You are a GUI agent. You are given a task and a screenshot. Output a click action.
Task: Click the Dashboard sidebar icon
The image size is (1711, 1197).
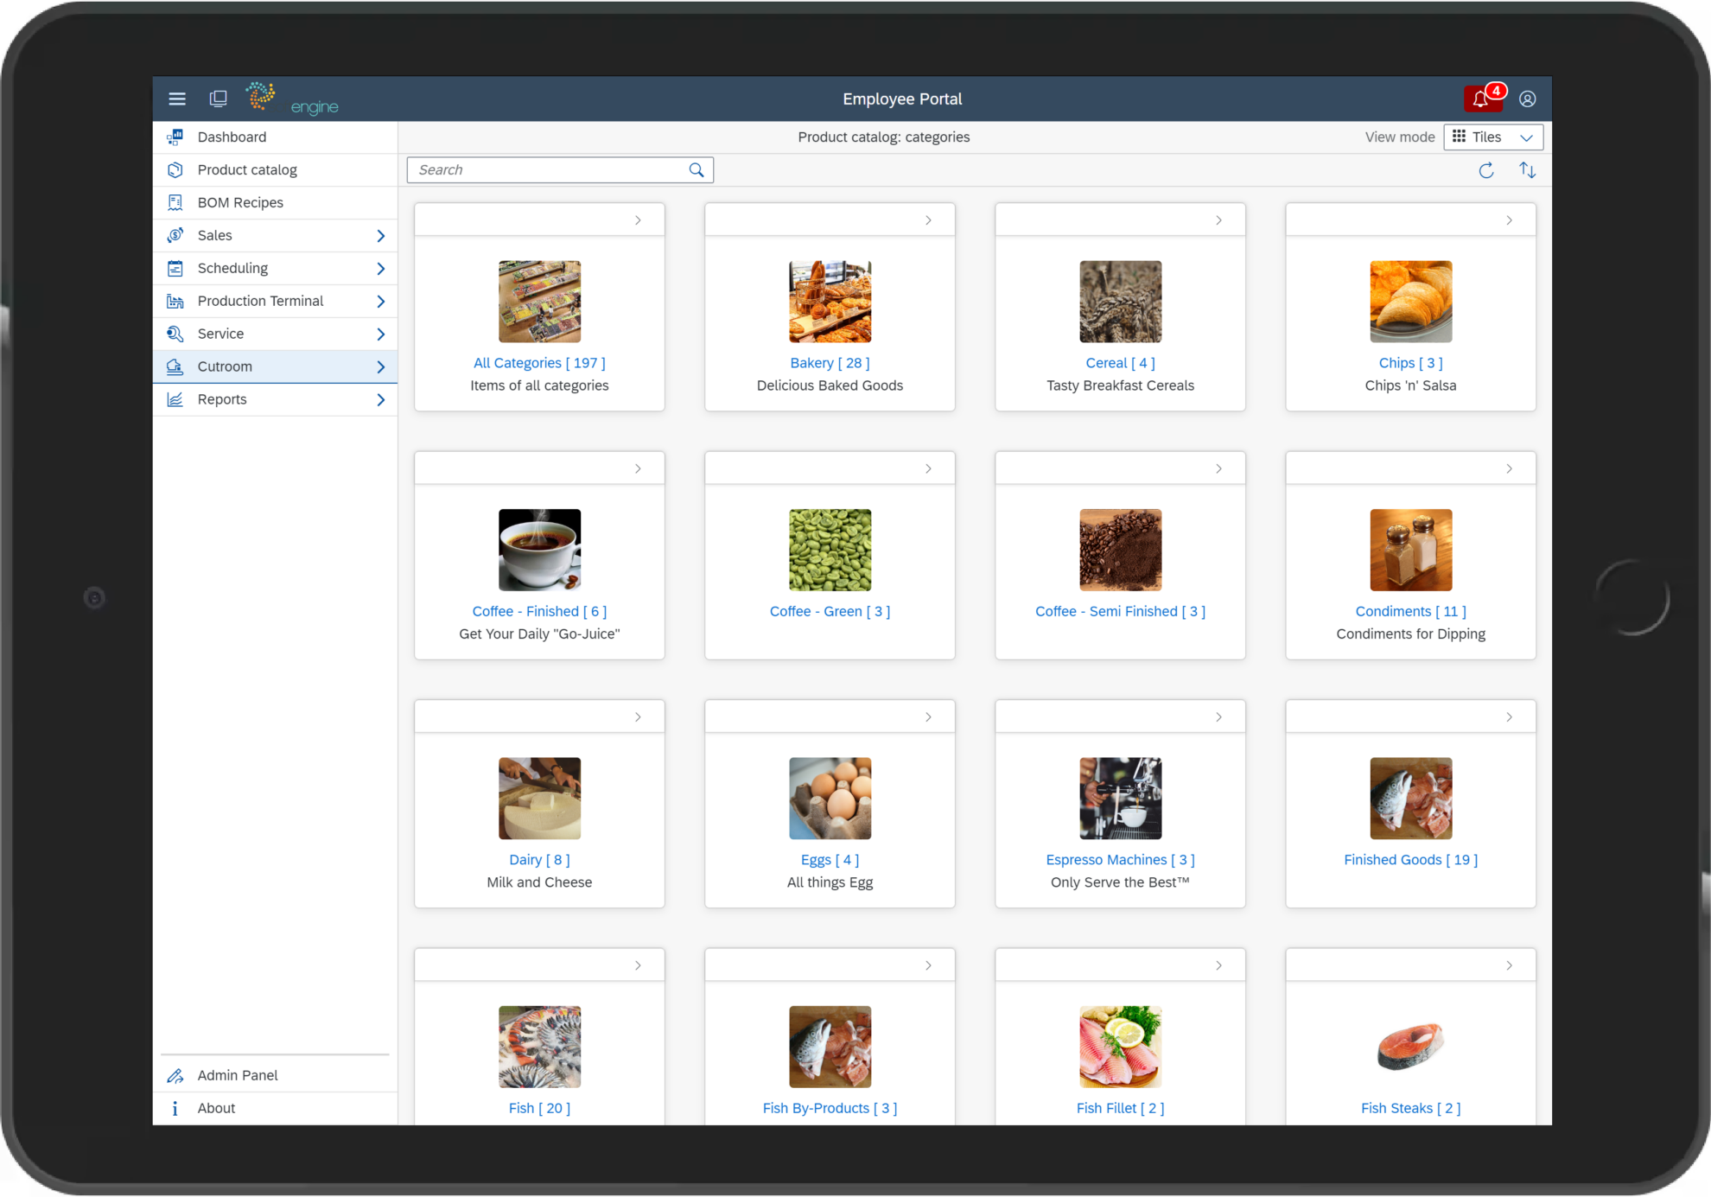[175, 137]
